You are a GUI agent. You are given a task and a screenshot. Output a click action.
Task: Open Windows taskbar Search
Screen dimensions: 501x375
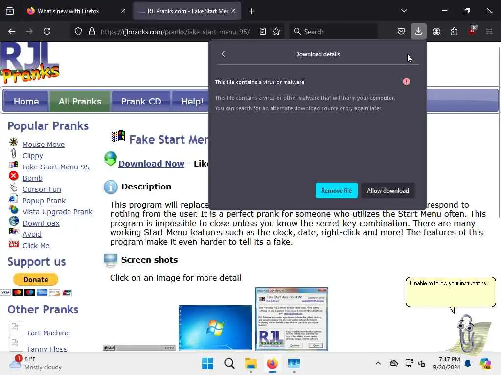[x=229, y=363]
